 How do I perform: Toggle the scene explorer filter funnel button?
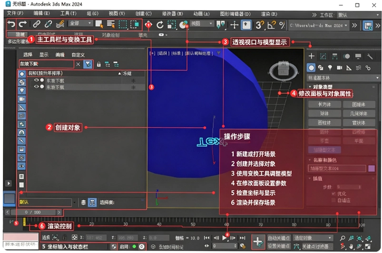pyautogui.click(x=88, y=64)
